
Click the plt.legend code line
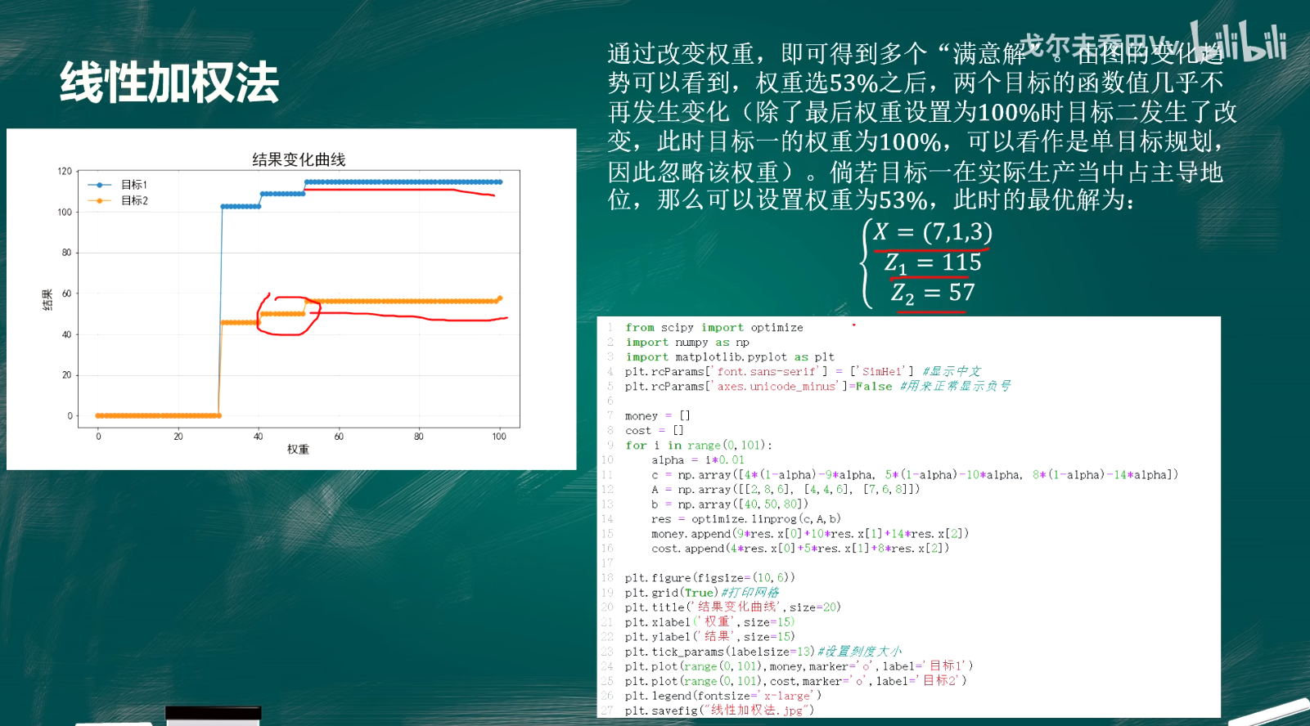click(x=723, y=695)
